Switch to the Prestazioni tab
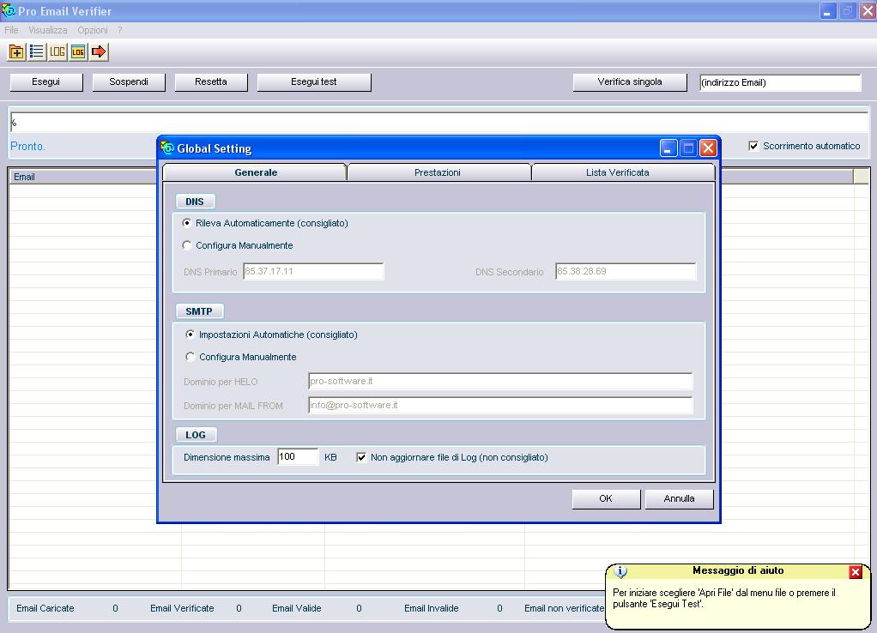The image size is (877, 633). (x=438, y=172)
